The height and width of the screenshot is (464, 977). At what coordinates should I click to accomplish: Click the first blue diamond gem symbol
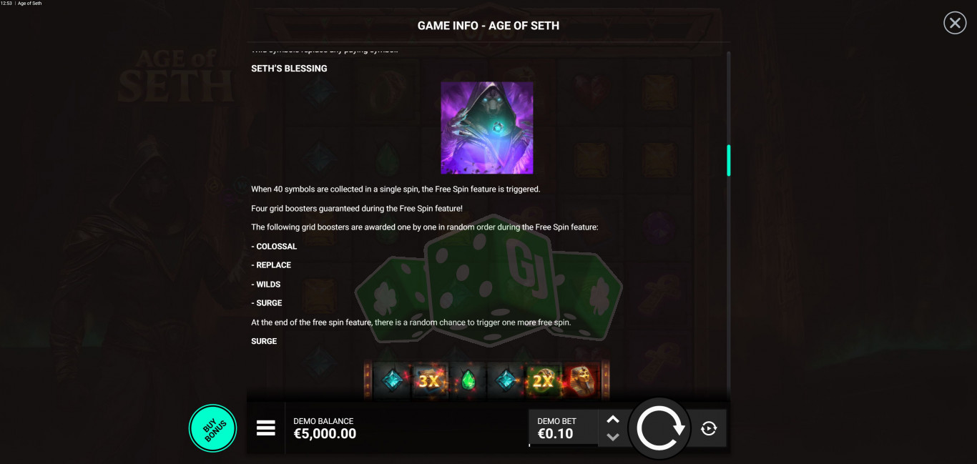(391, 380)
